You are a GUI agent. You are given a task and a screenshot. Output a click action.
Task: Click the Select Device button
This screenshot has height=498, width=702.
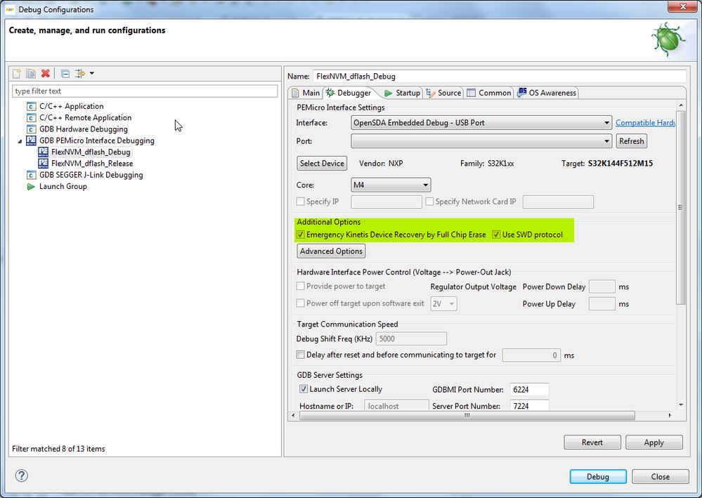[x=322, y=164]
